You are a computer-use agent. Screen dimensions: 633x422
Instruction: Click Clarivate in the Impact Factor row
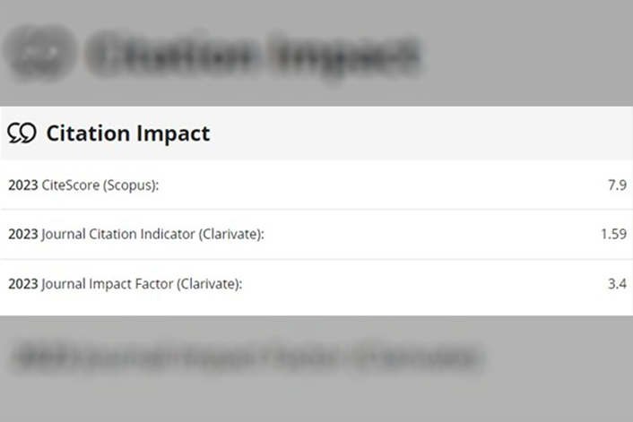click(x=209, y=284)
